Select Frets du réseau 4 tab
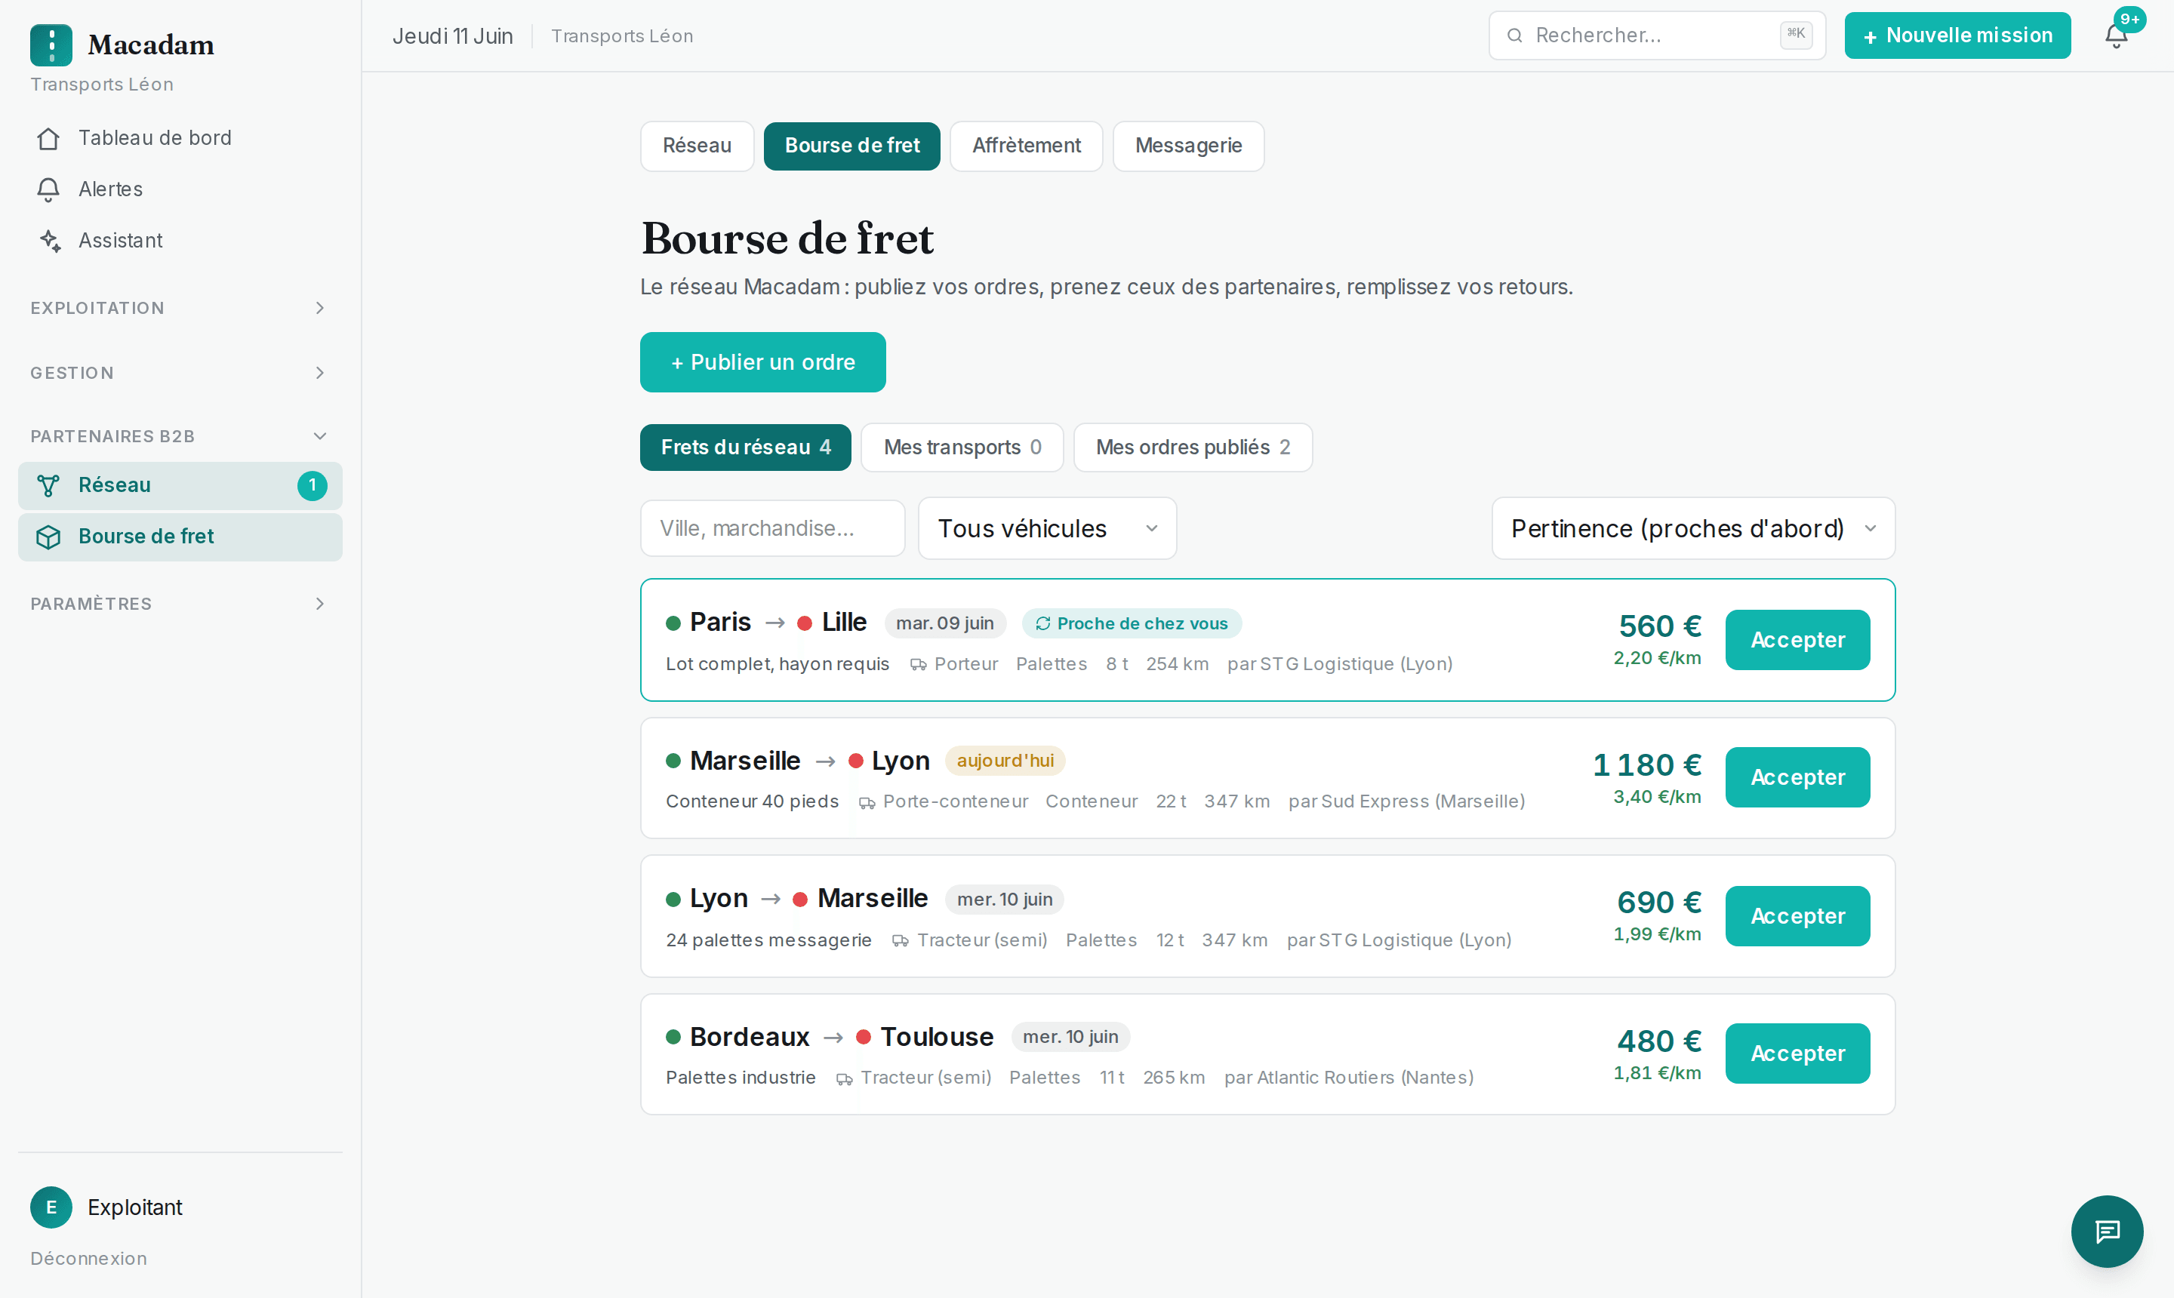2174x1298 pixels. pos(745,447)
